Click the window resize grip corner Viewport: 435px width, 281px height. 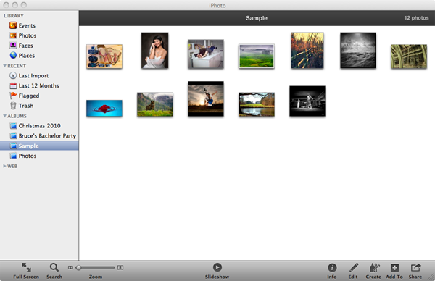pos(431,277)
